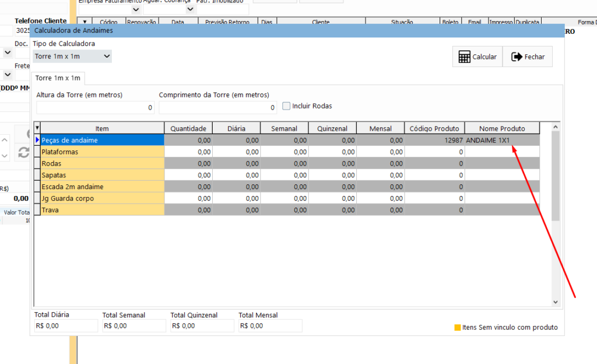Click the Semanal column header
The height and width of the screenshot is (364, 597).
284,128
